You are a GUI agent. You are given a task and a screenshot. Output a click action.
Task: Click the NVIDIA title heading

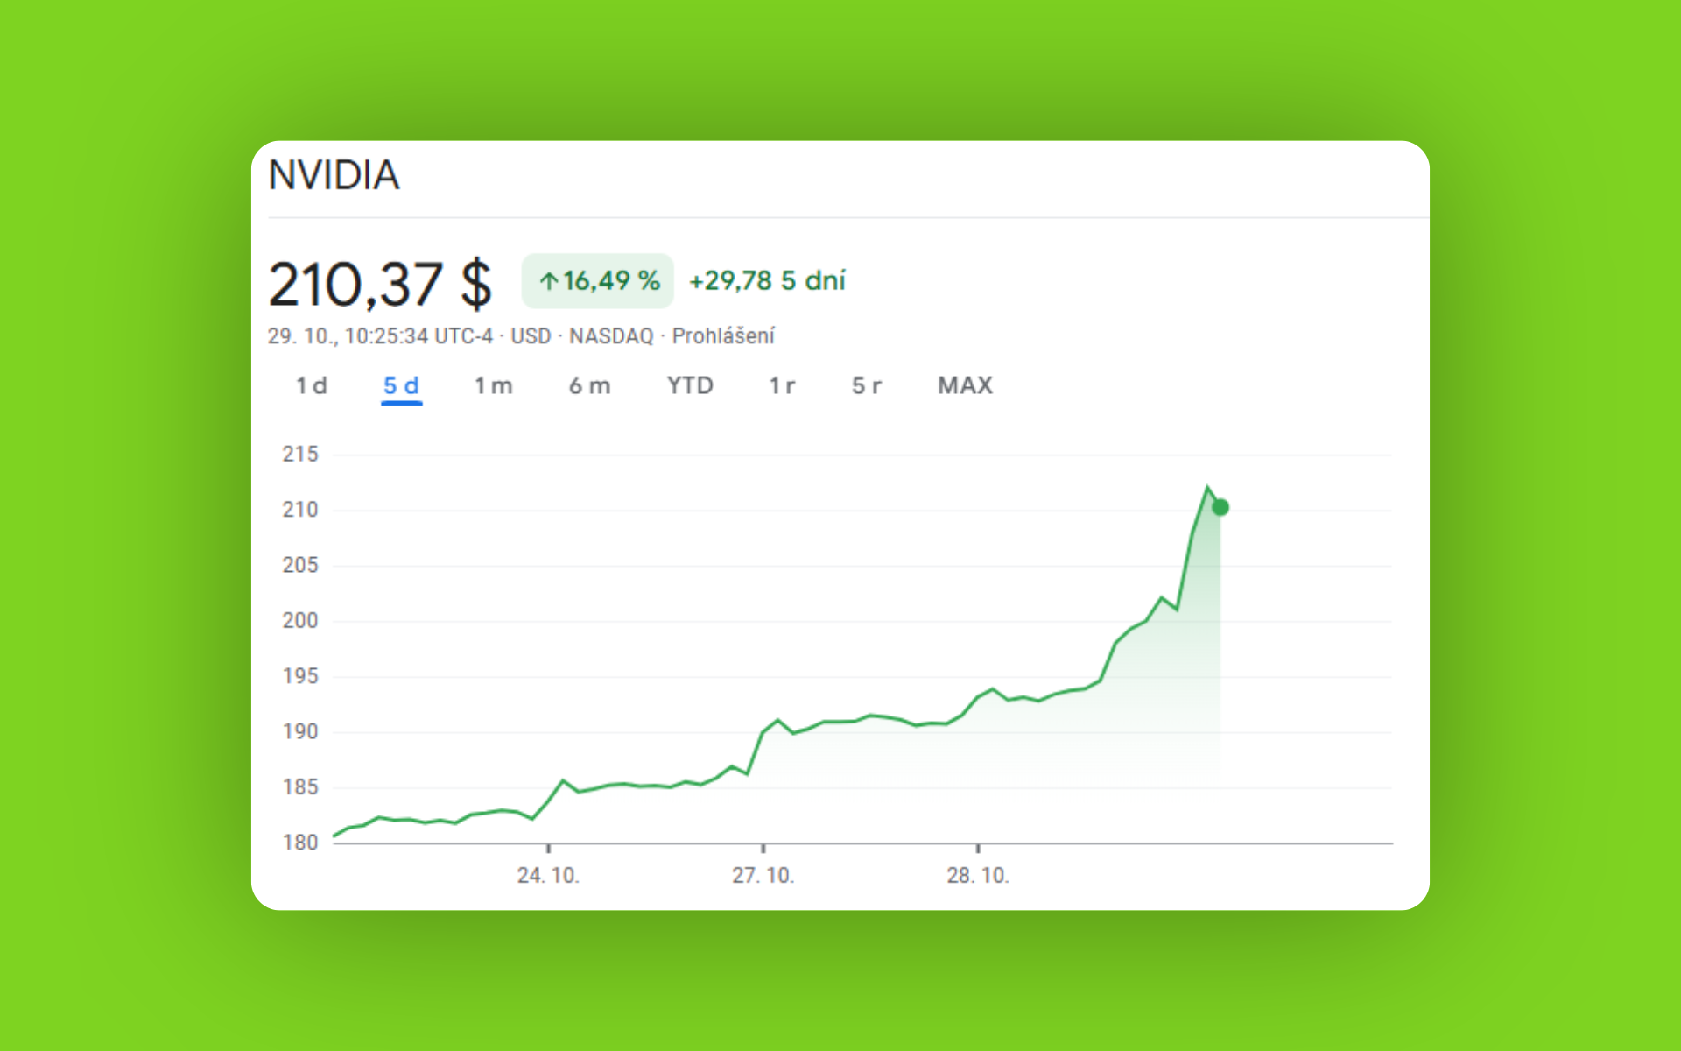pos(334,175)
